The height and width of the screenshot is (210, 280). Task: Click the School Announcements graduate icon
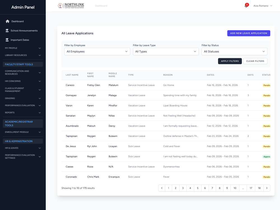7,31
